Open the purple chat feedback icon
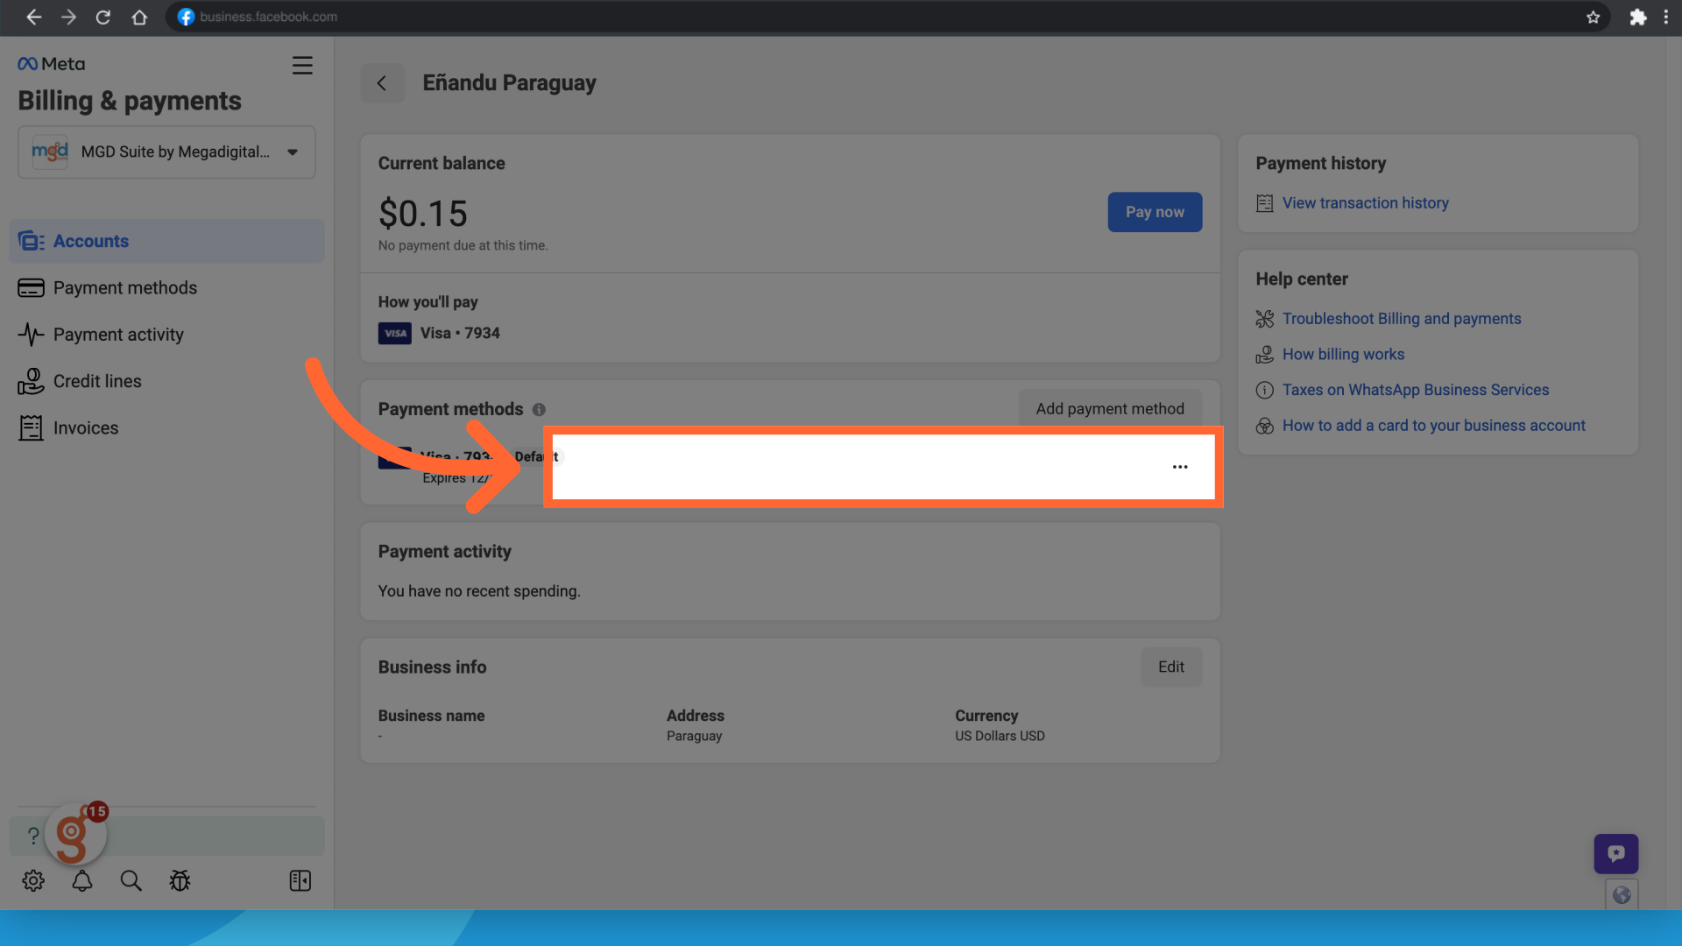Viewport: 1682px width, 946px height. click(x=1615, y=853)
